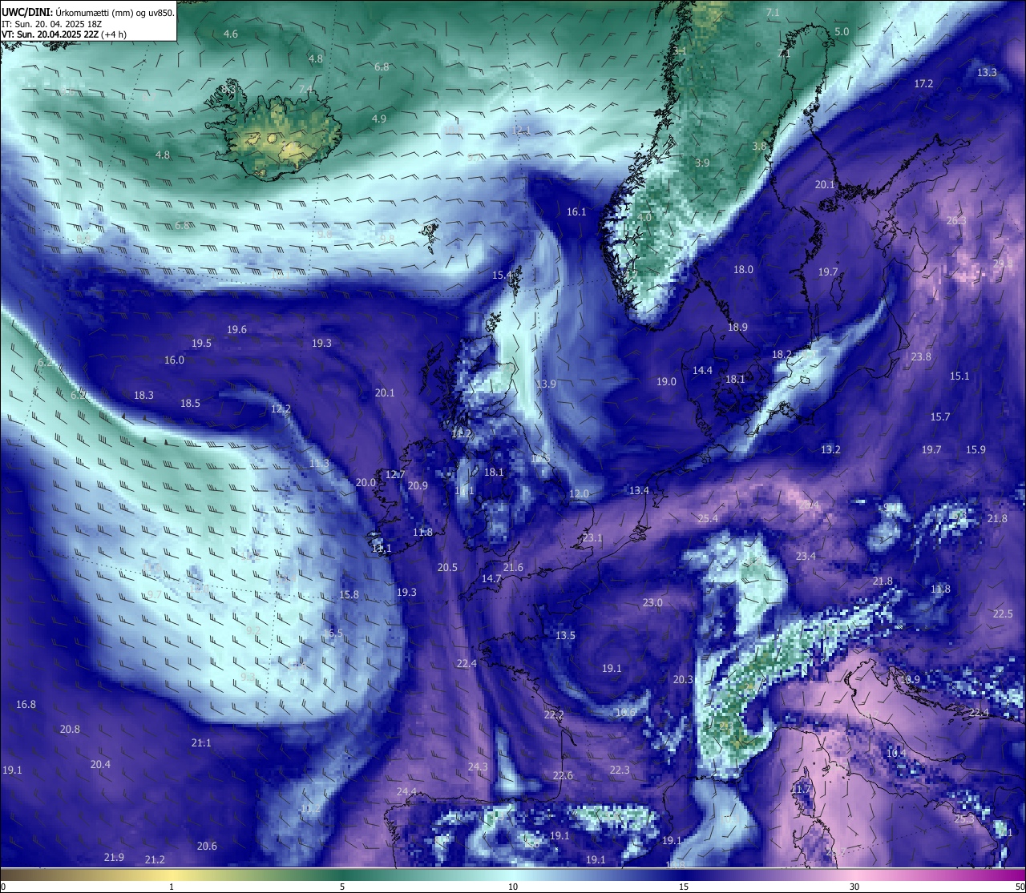This screenshot has height=893, width=1026.
Task: Click the map value '21.6'
Action: (513, 567)
